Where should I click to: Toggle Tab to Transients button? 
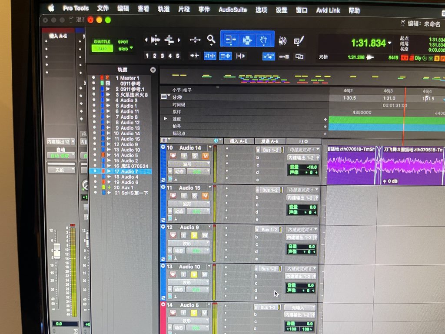pyautogui.click(x=194, y=56)
